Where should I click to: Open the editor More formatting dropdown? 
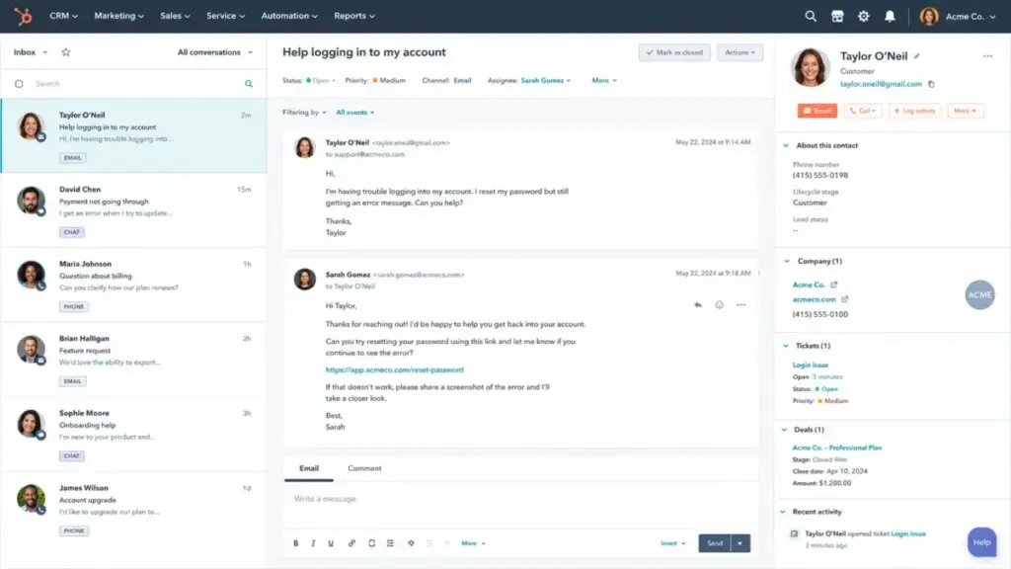pos(473,543)
